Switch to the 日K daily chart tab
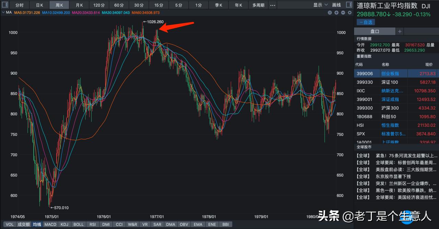Image resolution: width=439 pixels, height=229 pixels. click(39, 5)
